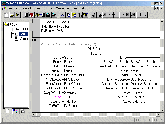Click the horizontal scrollbar left arrow
The height and width of the screenshot is (124, 165).
pos(34,114)
